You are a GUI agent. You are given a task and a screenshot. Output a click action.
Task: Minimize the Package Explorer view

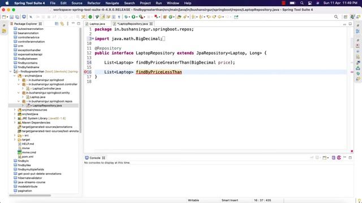tap(73, 24)
